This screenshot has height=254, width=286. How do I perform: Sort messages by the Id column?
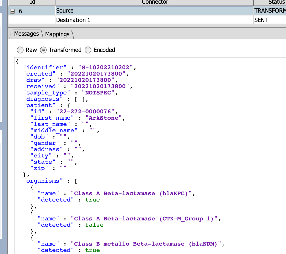[x=32, y=2]
